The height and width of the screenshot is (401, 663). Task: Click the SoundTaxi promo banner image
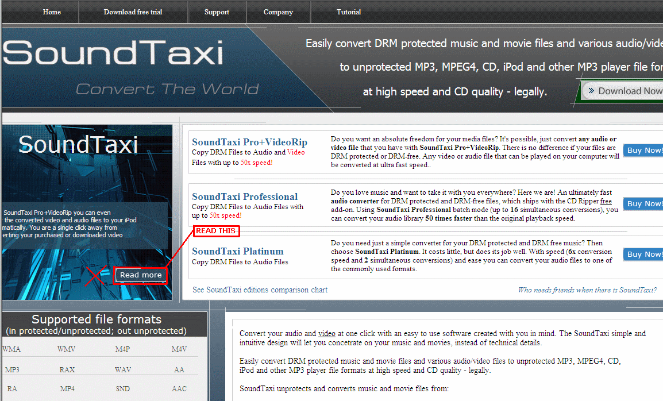[x=87, y=212]
